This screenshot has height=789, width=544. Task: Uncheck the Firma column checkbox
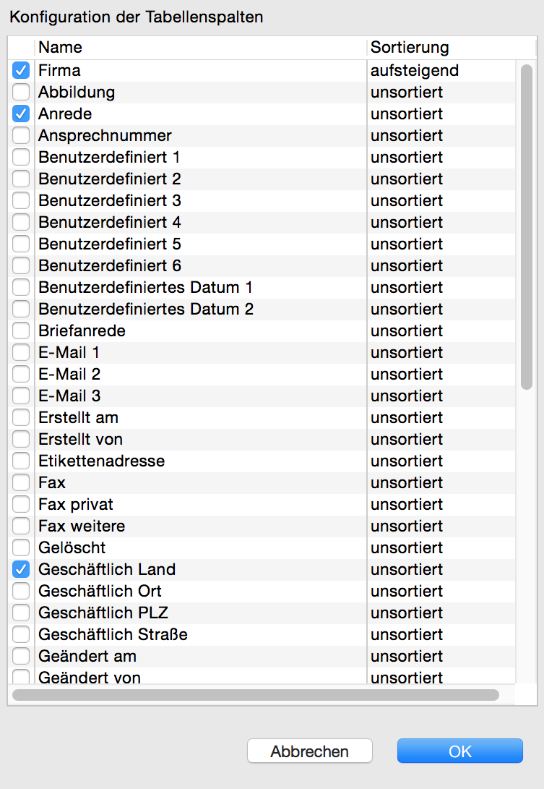point(21,70)
